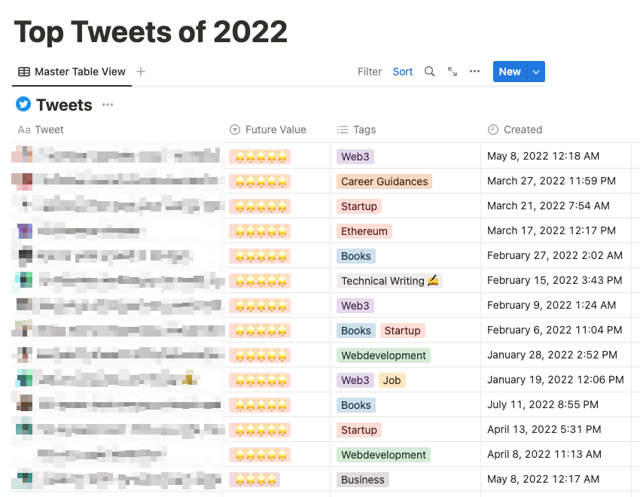
Task: Select the Master Table View tab
Action: (x=72, y=72)
